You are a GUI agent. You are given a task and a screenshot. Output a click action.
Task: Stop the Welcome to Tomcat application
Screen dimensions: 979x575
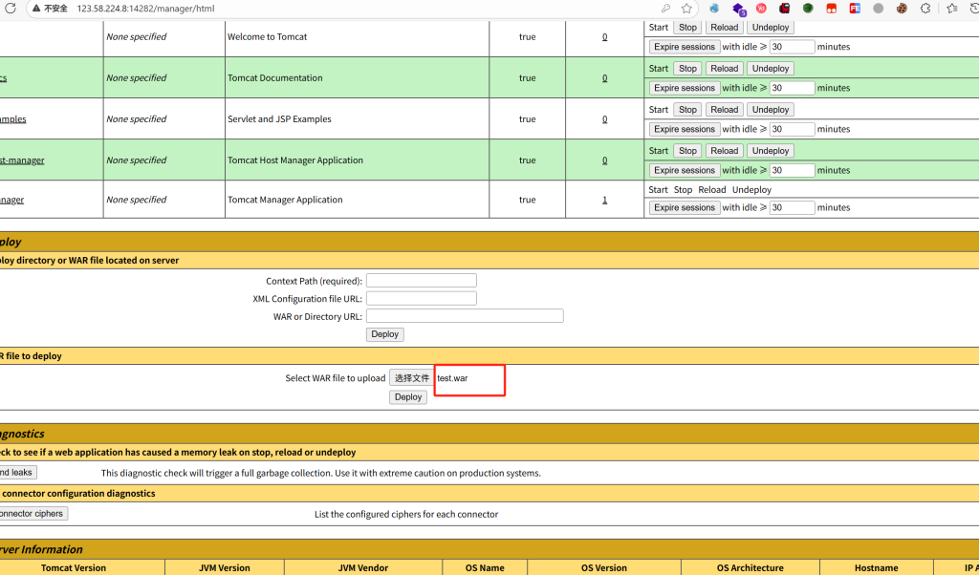coord(687,28)
